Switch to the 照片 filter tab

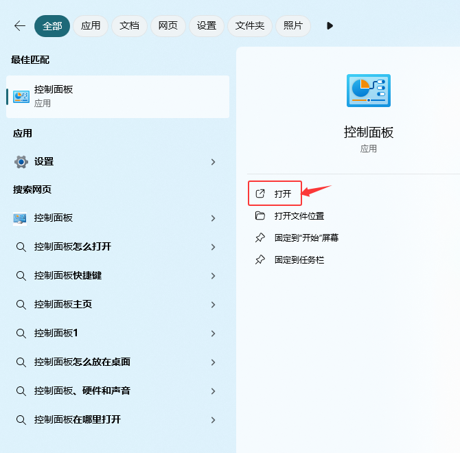click(x=293, y=26)
